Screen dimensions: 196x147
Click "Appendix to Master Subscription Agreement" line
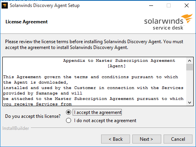tap(119, 61)
